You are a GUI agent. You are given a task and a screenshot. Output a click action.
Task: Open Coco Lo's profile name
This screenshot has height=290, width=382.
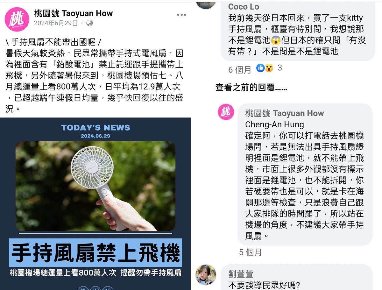point(244,7)
